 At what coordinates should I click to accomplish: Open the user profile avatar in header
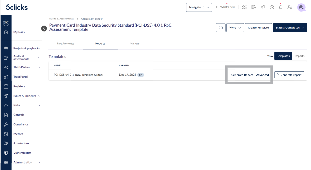[301, 7]
